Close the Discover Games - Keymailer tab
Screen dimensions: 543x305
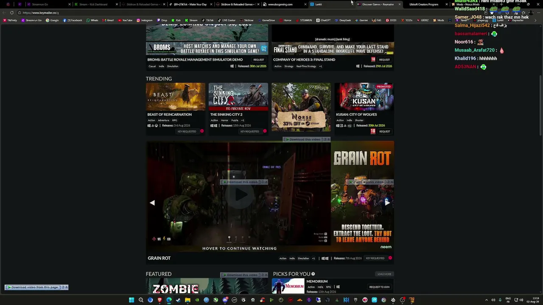(x=399, y=4)
